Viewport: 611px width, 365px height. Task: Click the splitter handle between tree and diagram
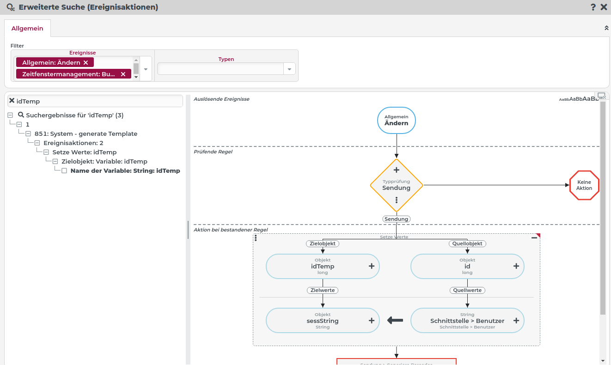[188, 230]
